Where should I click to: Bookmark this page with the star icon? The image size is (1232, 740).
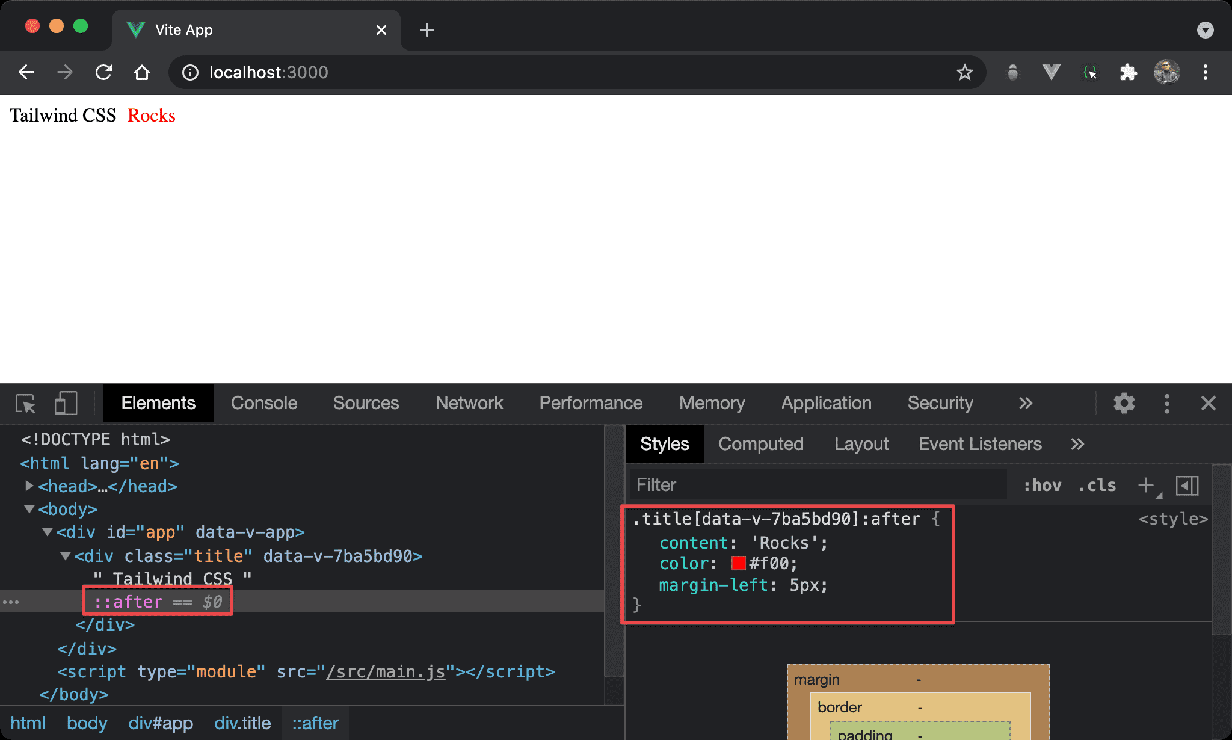(x=964, y=72)
